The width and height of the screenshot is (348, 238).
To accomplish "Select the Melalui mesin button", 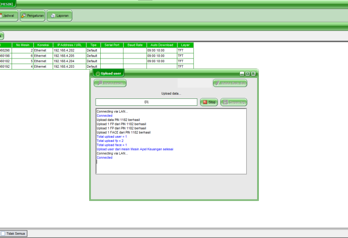I will (x=110, y=83).
